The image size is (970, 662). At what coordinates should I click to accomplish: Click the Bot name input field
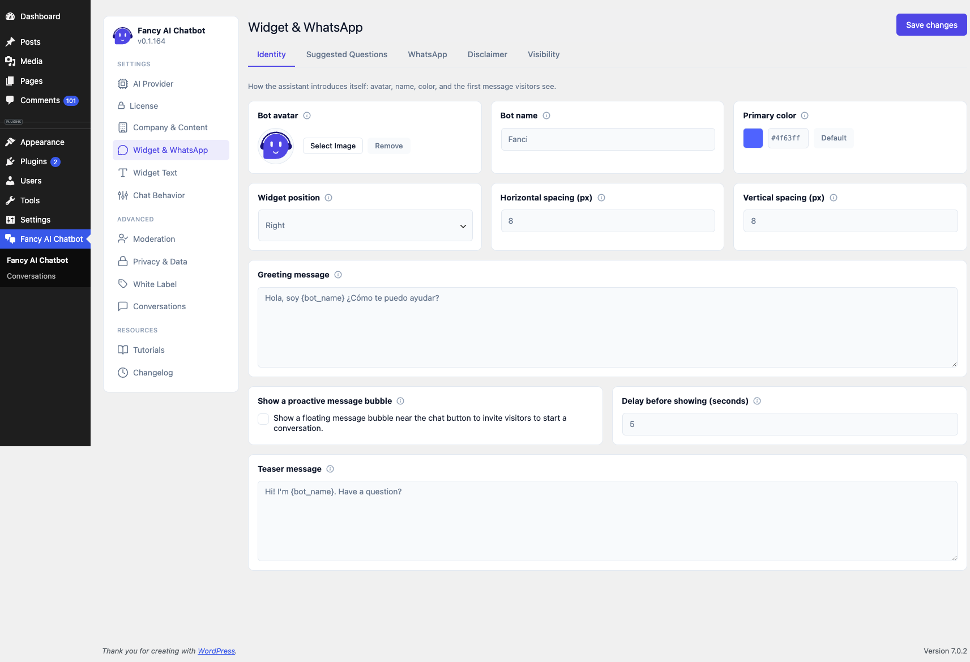(608, 139)
